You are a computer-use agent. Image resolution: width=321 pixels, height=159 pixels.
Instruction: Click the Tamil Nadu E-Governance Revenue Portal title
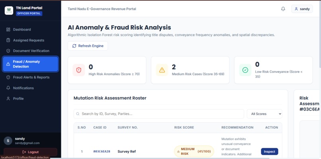click(x=102, y=9)
